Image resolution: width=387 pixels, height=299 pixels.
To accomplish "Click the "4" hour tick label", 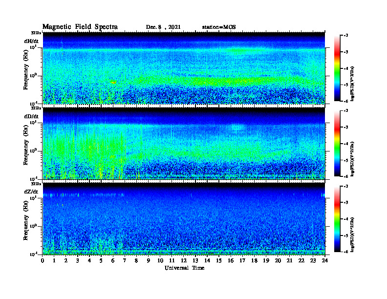I will click(89, 260).
